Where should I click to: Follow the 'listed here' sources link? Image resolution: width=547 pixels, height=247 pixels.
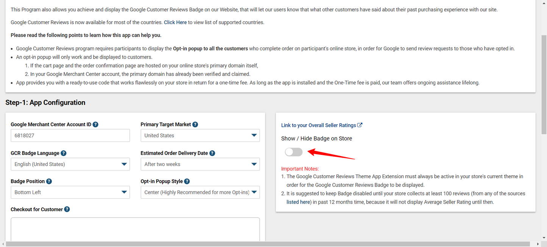pos(298,202)
